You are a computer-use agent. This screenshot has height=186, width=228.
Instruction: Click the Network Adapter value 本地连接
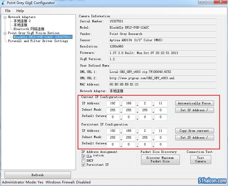pyautogui.click(x=162, y=91)
